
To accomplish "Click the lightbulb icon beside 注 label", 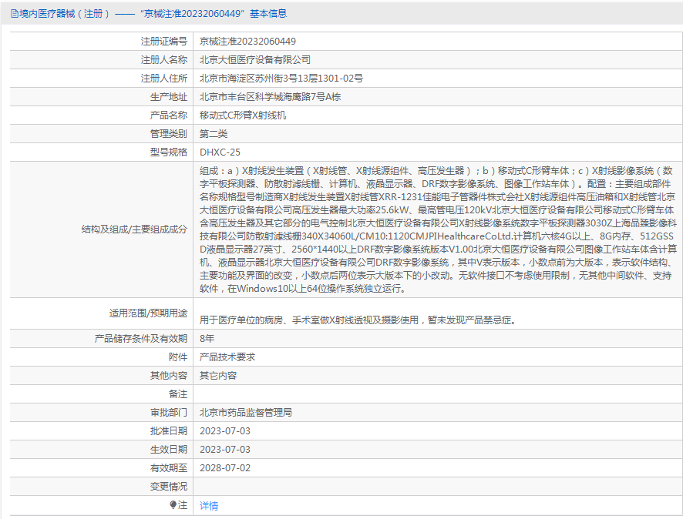I will click(173, 504).
